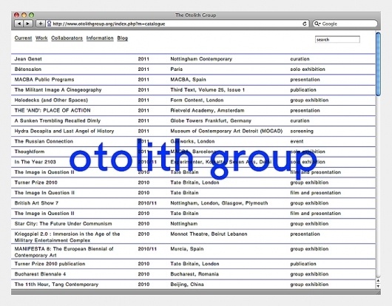Select Holodecks (and Other Spaces) entry
This screenshot has width=392, height=306.
51,101
